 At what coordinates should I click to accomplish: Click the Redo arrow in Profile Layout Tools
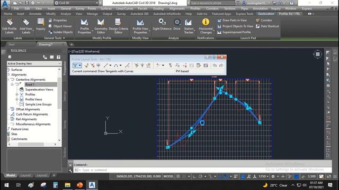pos(221,65)
